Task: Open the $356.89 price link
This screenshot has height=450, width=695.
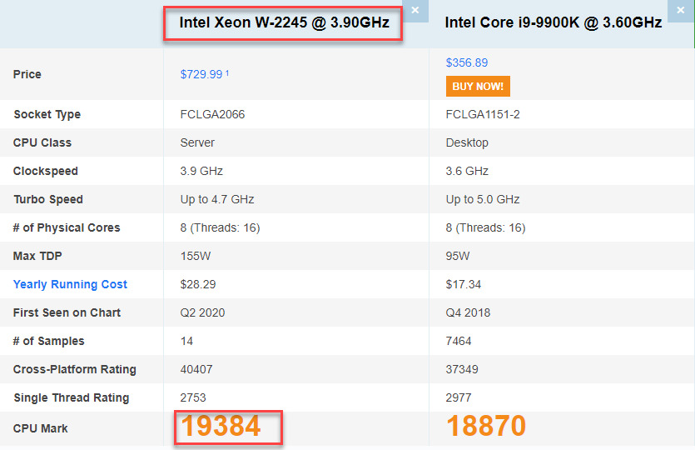Action: (467, 62)
